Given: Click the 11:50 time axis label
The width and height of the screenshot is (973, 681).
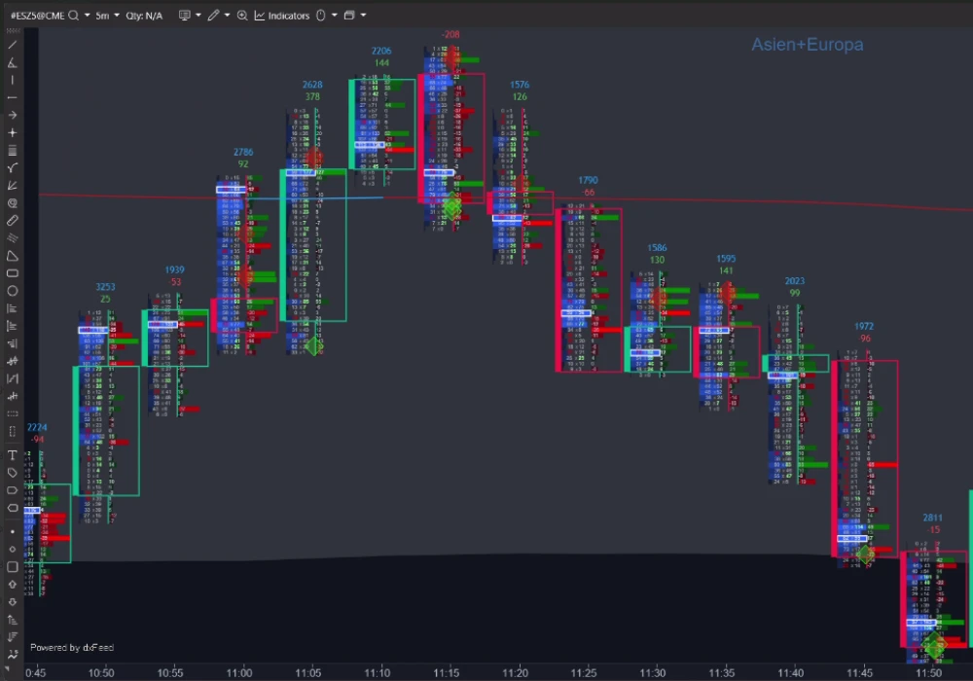Looking at the screenshot, I should point(929,673).
